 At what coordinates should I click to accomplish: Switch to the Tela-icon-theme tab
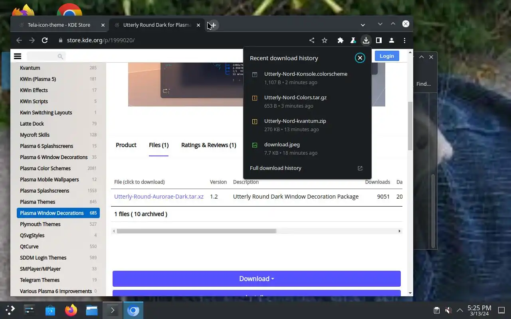tap(59, 25)
